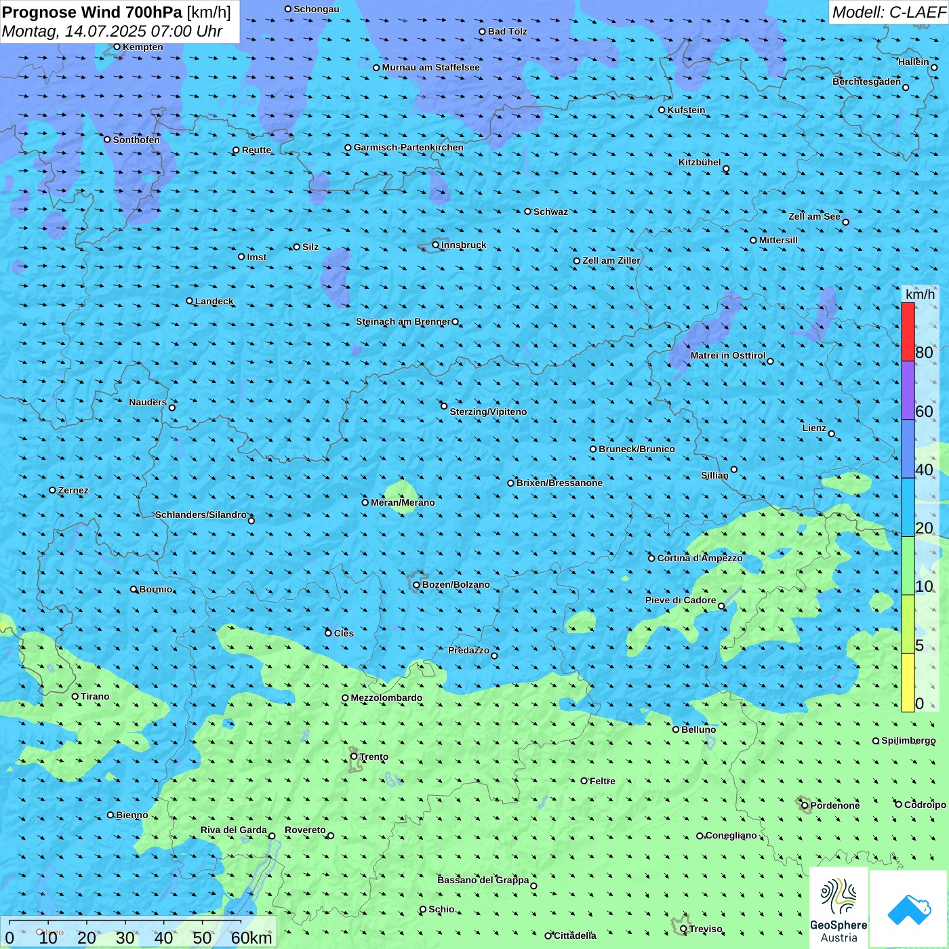This screenshot has height=949, width=949.
Task: Click the 'Matrei in Osttirol' label
Action: coord(728,355)
